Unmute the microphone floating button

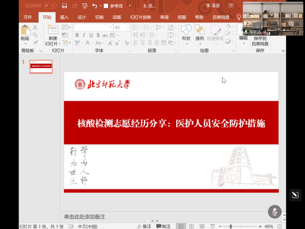(274, 211)
